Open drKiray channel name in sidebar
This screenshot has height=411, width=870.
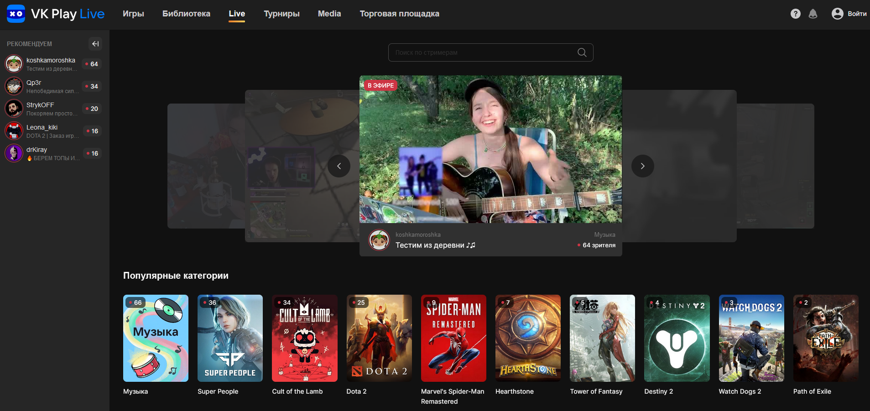(36, 150)
